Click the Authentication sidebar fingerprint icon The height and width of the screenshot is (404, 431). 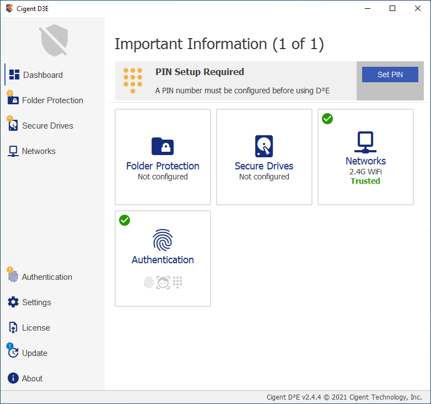point(13,277)
